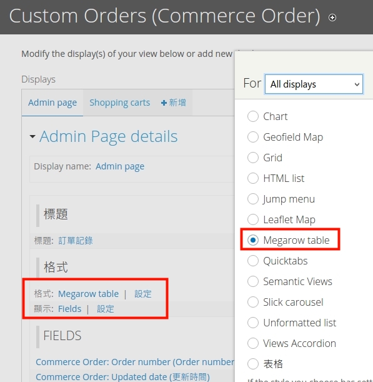Click the 訂單記錄 title link
The image size is (373, 382).
76,241
